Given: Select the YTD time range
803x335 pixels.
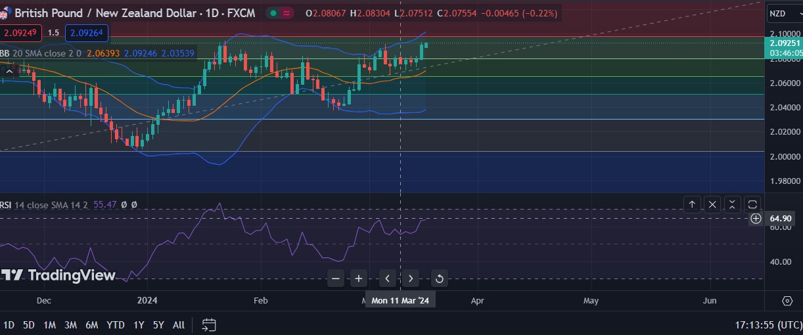Looking at the screenshot, I should point(116,324).
